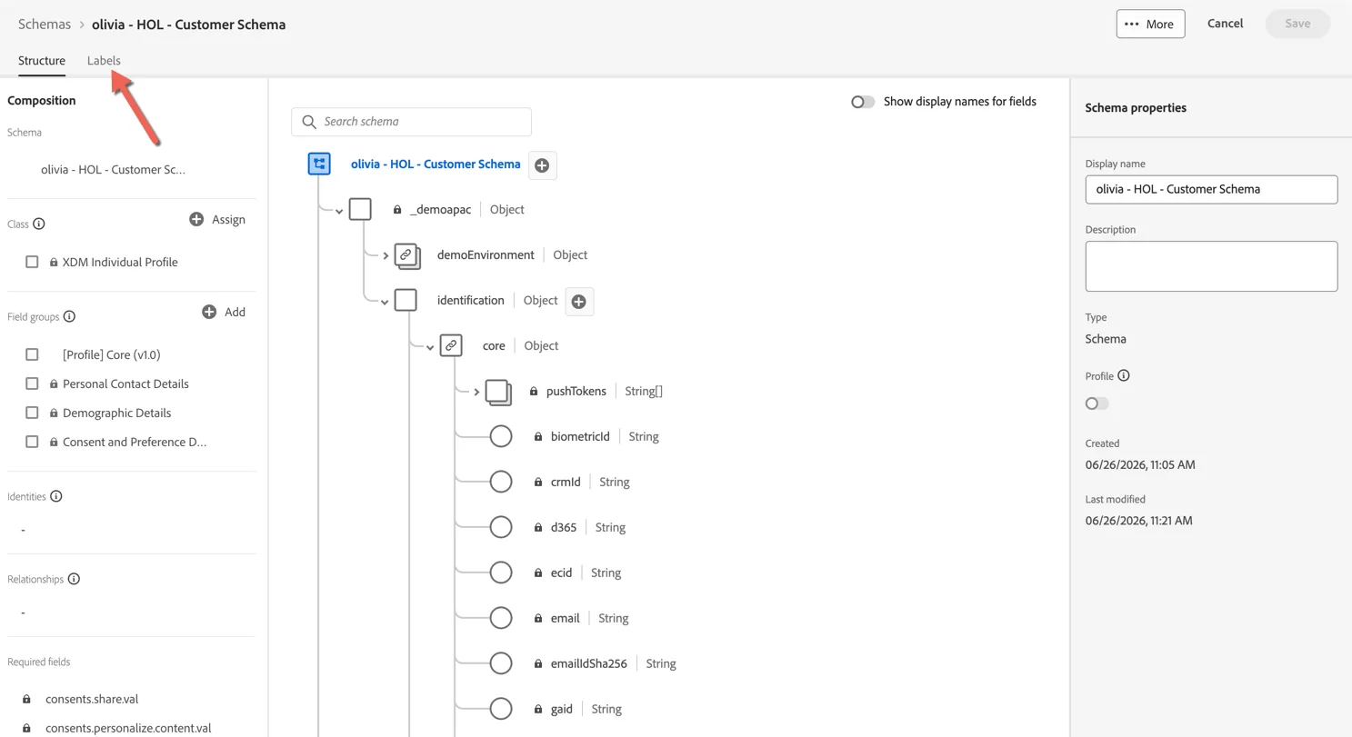Assign a class with Assign button
This screenshot has width=1352, height=737.
click(217, 219)
